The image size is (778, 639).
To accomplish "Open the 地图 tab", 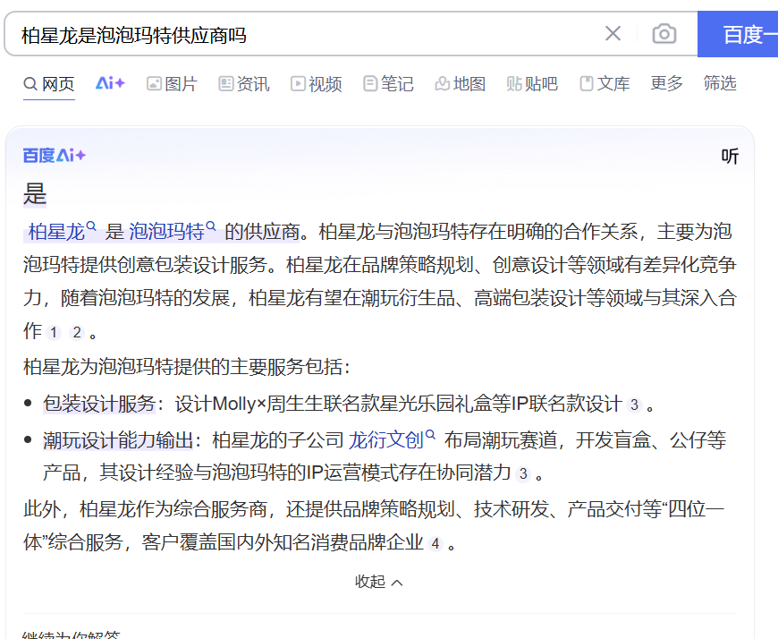I will coord(460,84).
